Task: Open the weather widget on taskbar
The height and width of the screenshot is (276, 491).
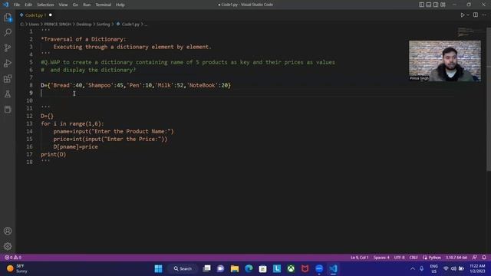Action: click(17, 268)
